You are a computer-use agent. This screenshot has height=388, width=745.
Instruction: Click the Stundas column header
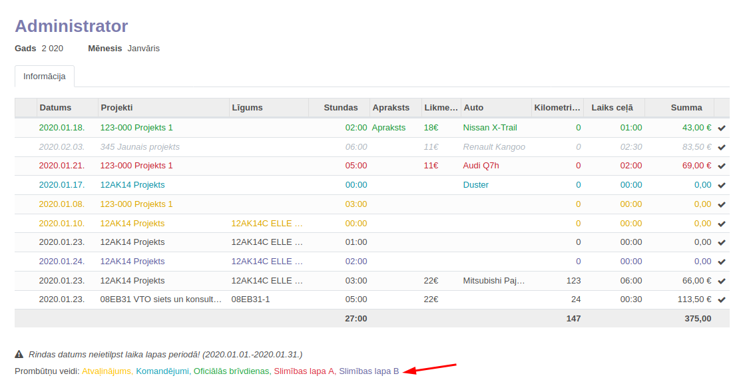(340, 107)
